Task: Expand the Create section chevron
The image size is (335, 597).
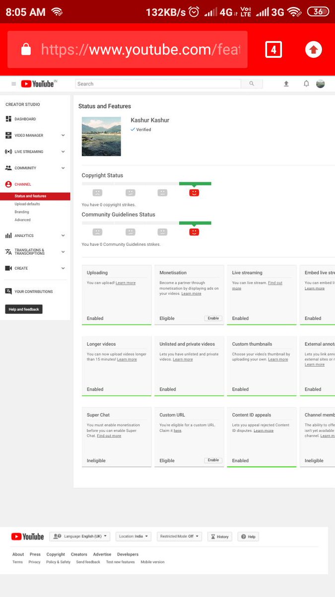Action: pyautogui.click(x=63, y=268)
